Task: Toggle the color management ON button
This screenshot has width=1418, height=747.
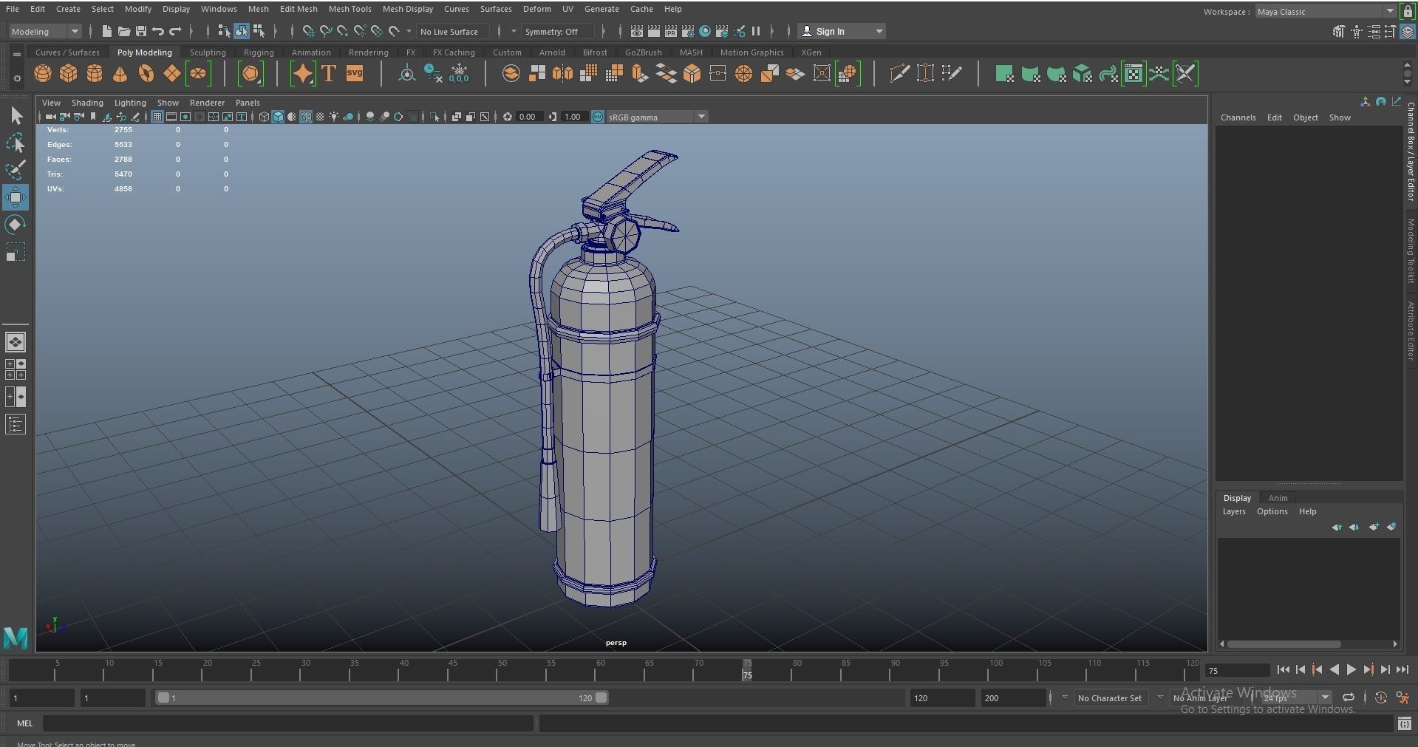Action: point(598,117)
